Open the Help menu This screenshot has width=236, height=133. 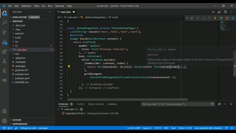click(x=69, y=6)
